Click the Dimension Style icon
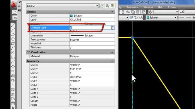The image size is (195, 109). [x=182, y=12]
